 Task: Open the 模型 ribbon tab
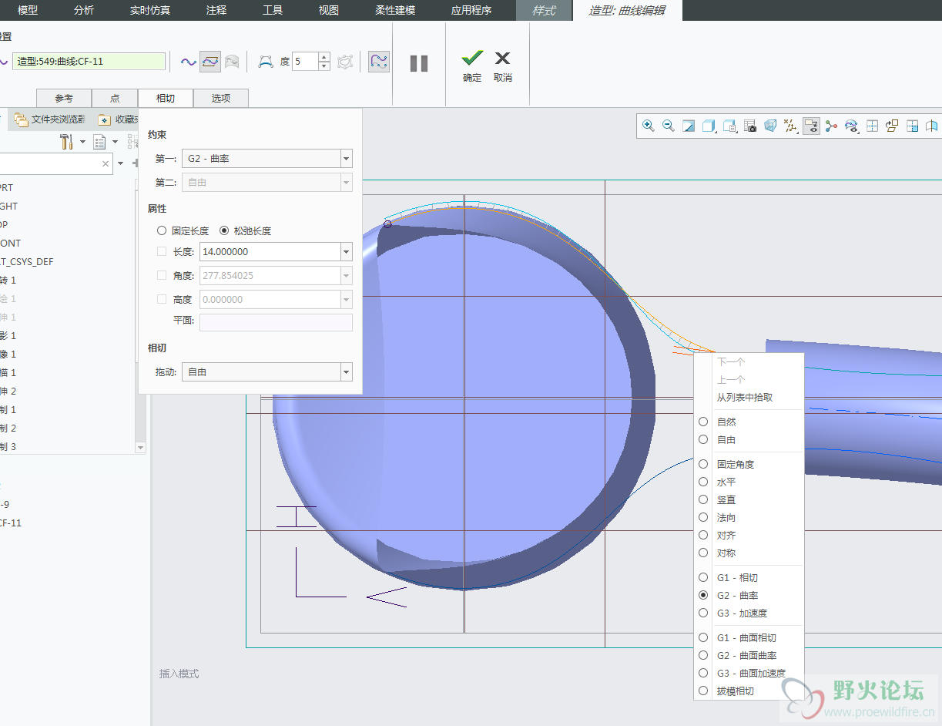[x=28, y=10]
